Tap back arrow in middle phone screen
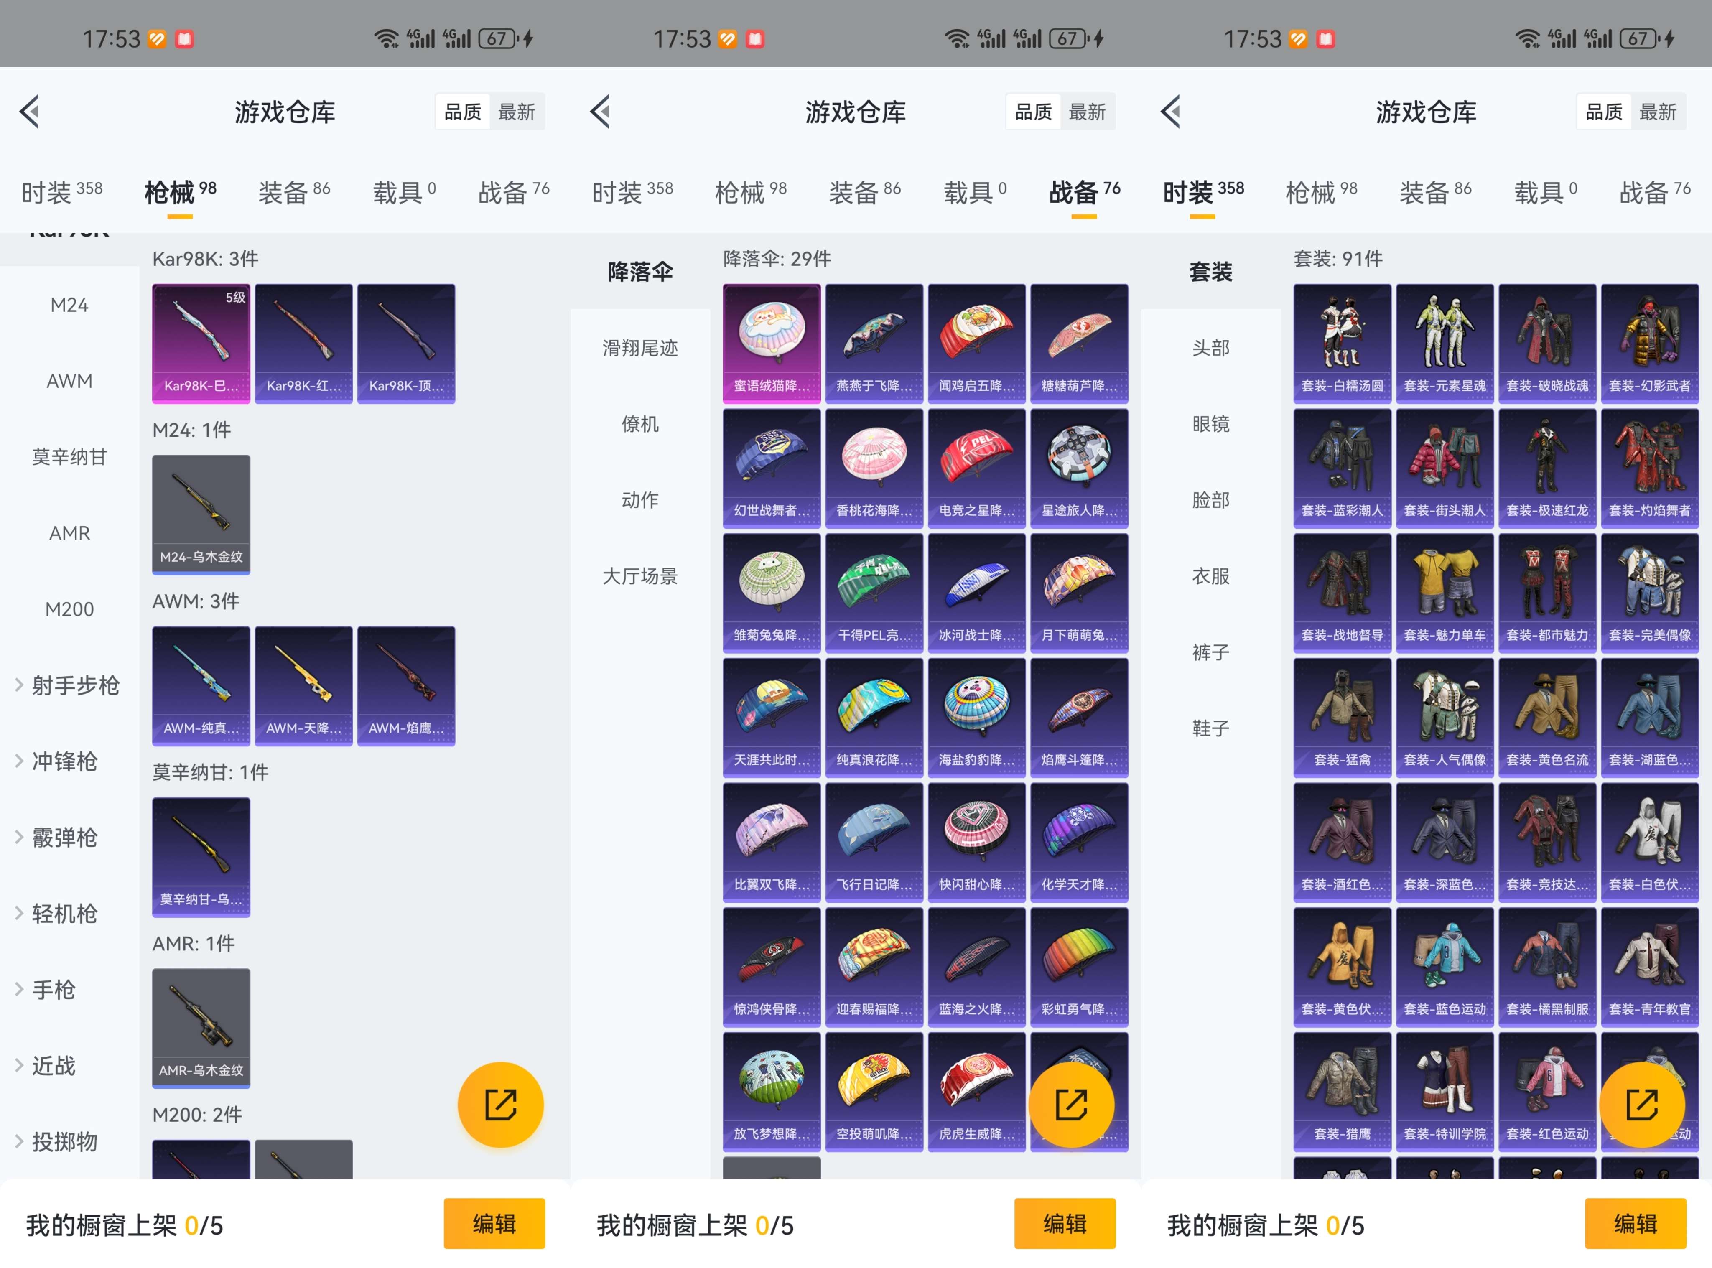This screenshot has width=1712, height=1268. click(x=600, y=112)
